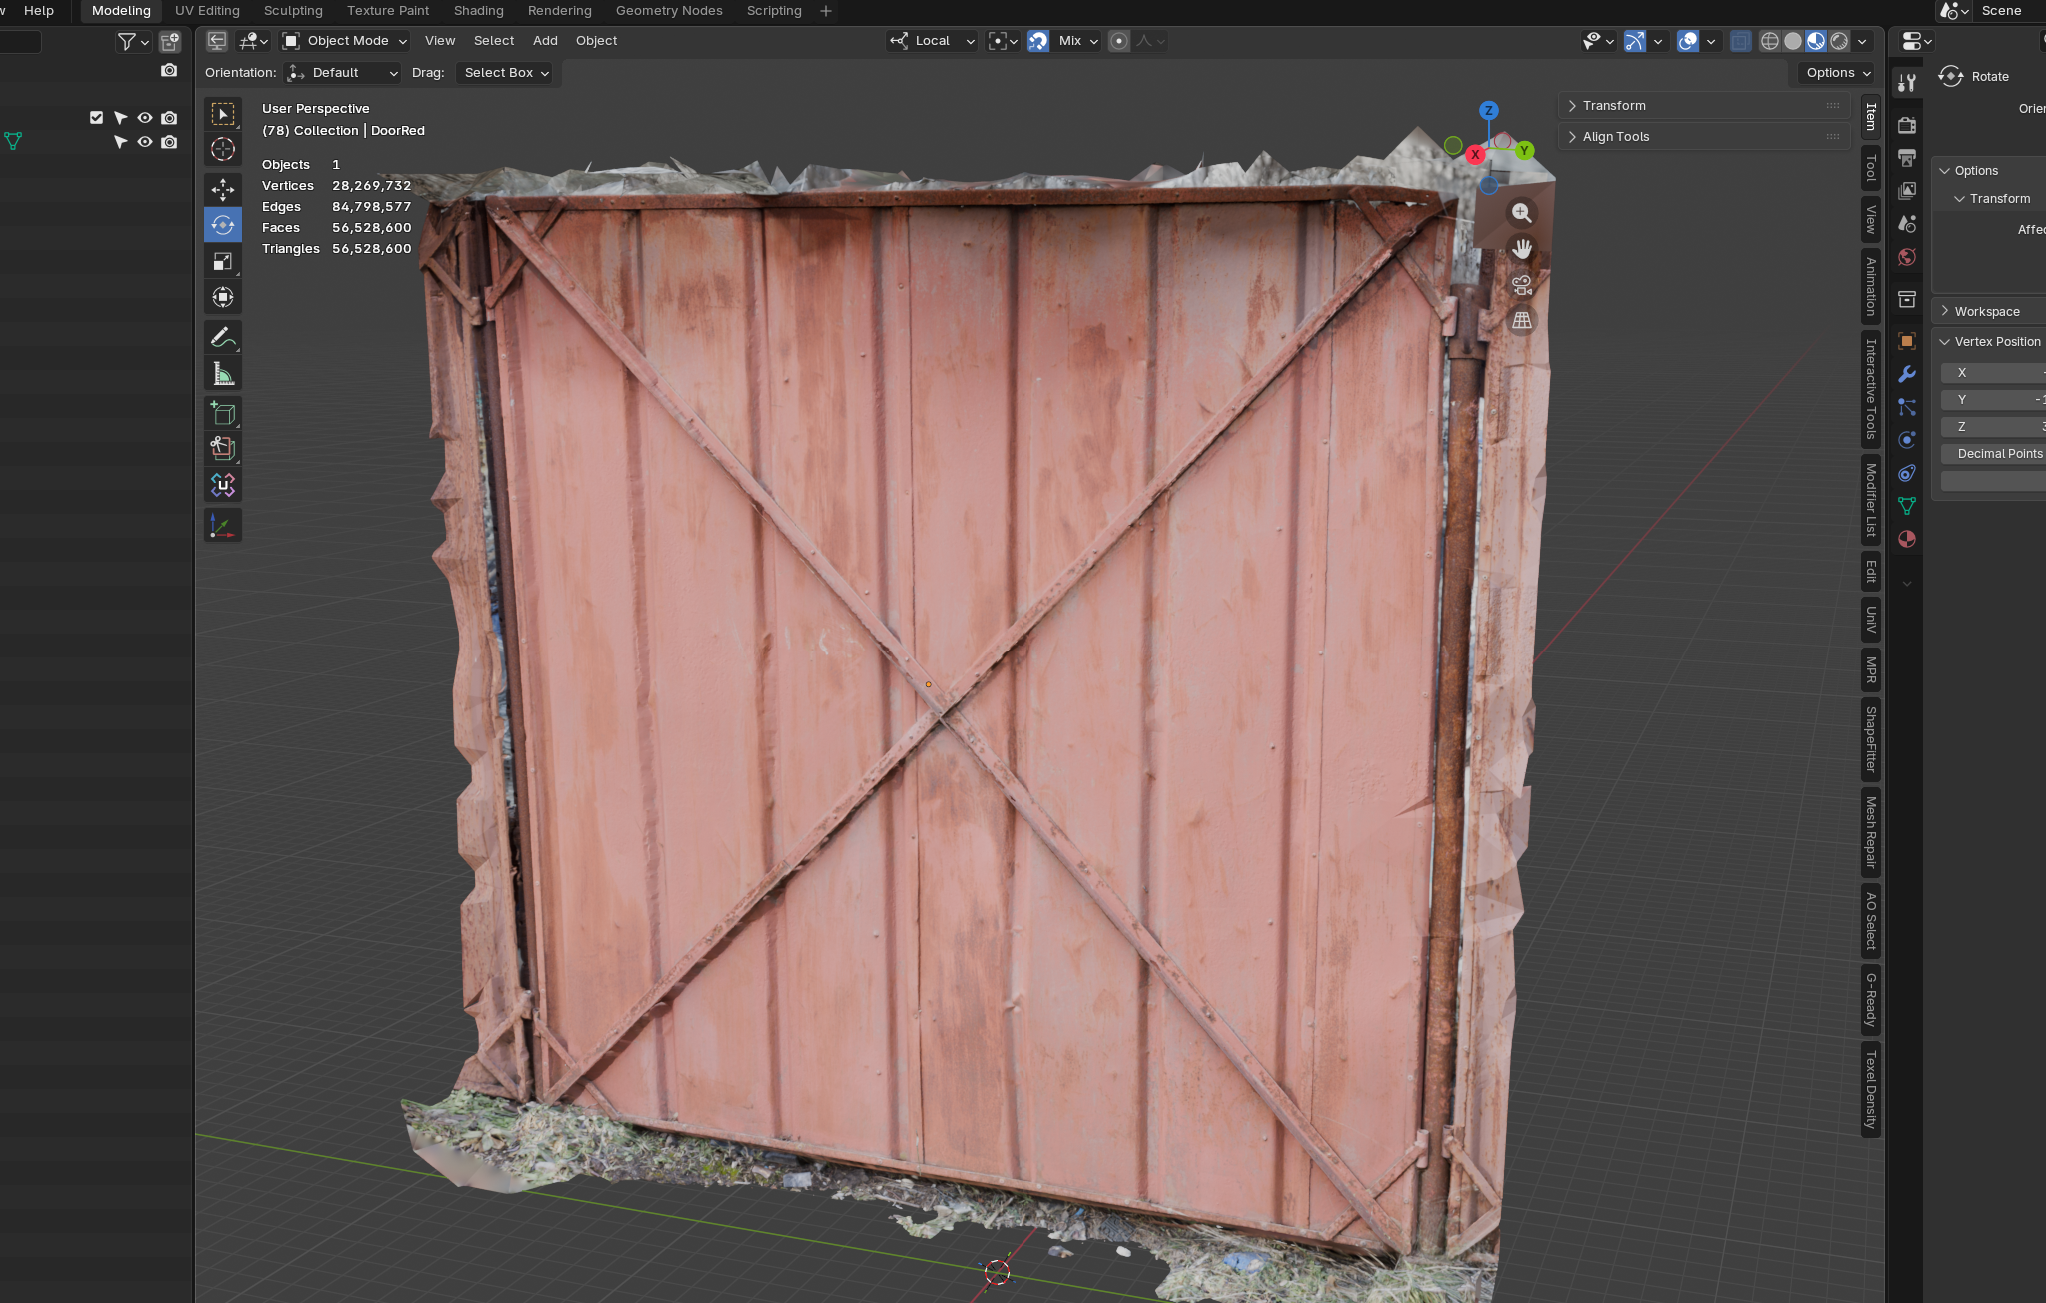Click the X vertex position field
The image size is (2046, 1303).
tap(1995, 373)
